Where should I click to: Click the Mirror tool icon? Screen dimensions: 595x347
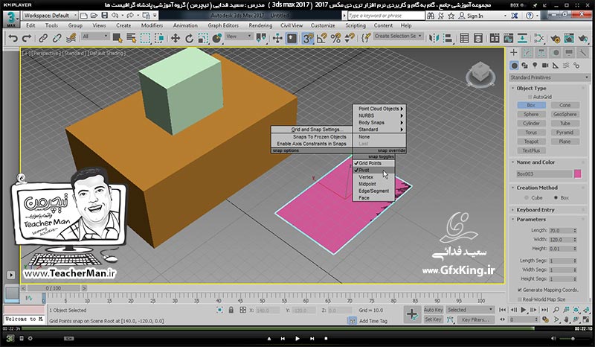434,38
